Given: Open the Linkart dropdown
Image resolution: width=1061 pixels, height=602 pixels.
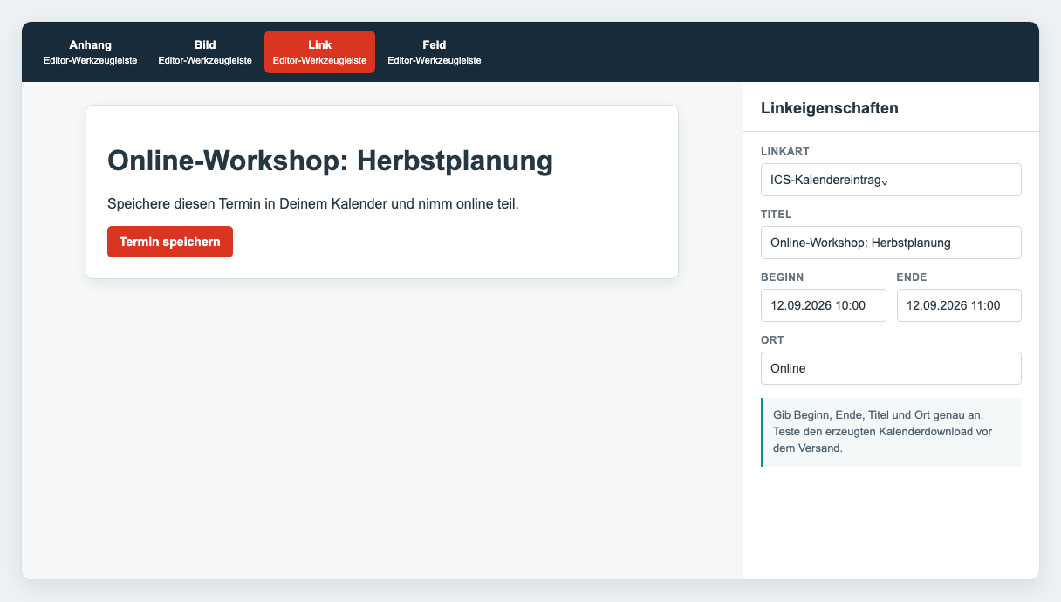Looking at the screenshot, I should (891, 180).
